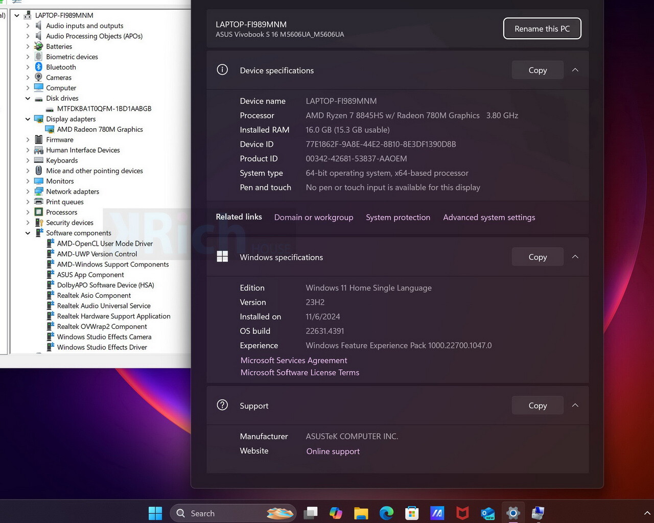654x523 pixels.
Task: Copy the Device specifications
Action: (538, 70)
